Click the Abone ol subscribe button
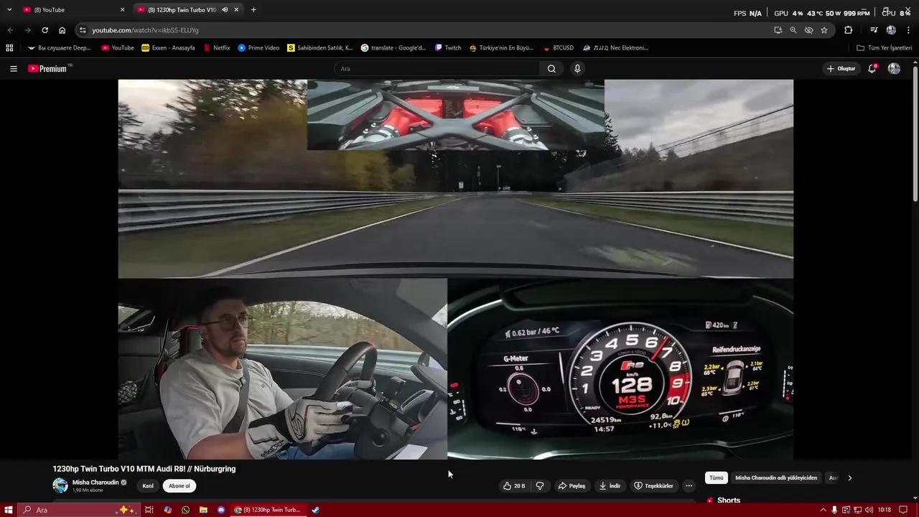Screen dimensions: 919x517 (179, 486)
